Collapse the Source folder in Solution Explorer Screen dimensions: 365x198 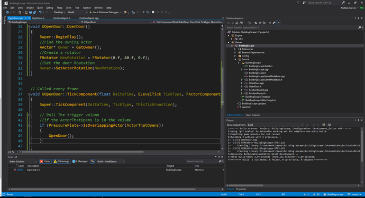(235, 59)
